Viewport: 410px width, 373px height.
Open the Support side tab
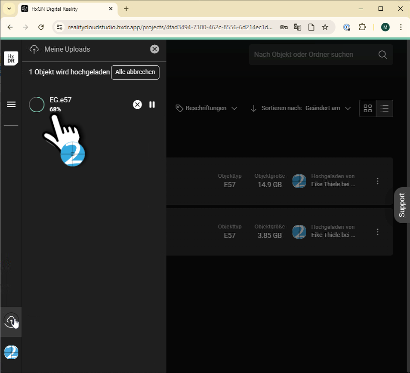(x=402, y=205)
